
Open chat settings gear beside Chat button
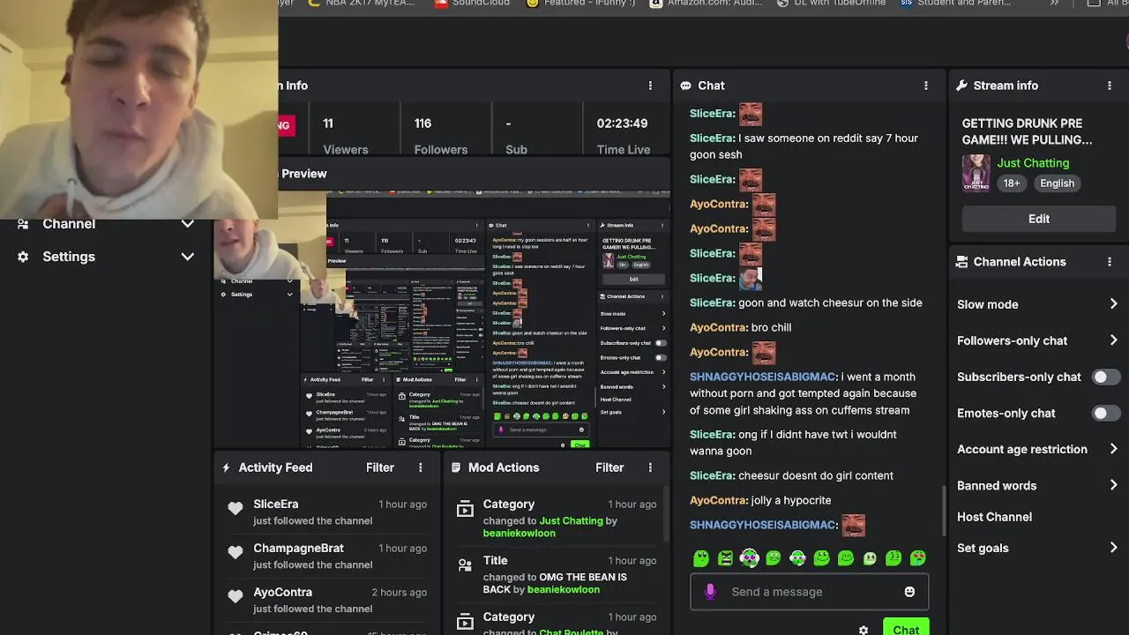[x=864, y=630]
